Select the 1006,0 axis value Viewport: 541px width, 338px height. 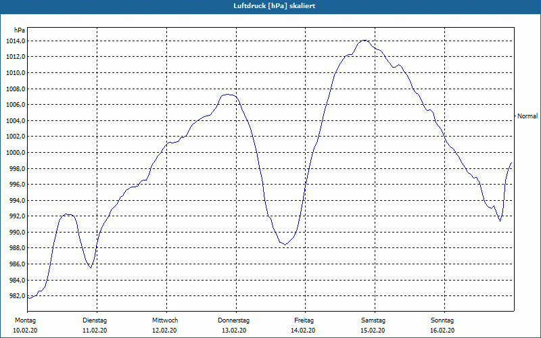click(x=16, y=105)
